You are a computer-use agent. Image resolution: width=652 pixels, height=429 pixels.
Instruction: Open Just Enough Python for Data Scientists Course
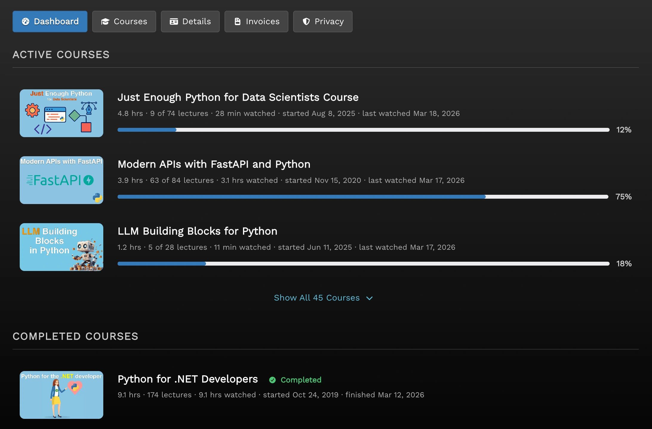click(x=238, y=97)
